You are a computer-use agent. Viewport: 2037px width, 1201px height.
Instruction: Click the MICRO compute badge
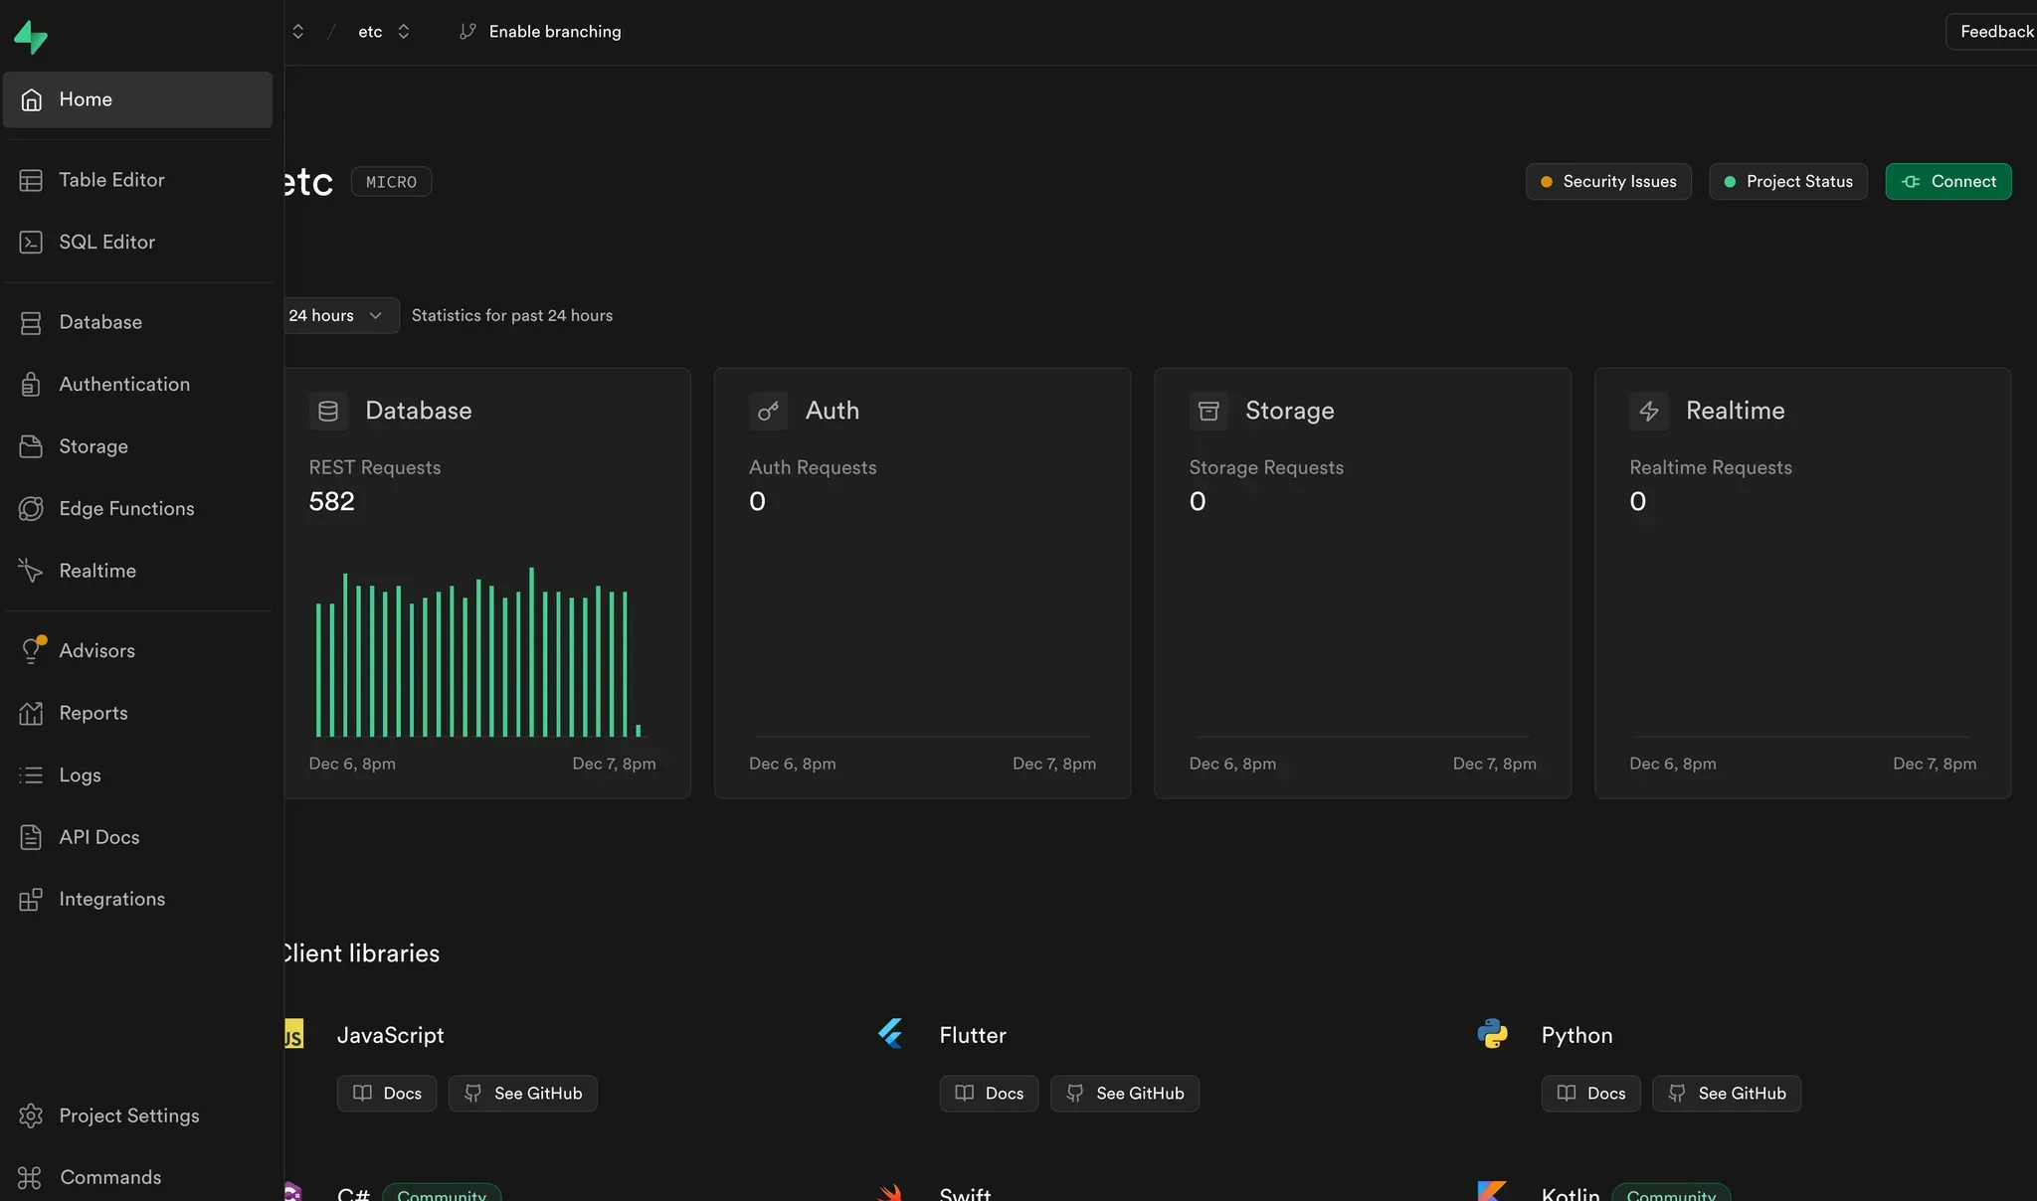(x=391, y=182)
